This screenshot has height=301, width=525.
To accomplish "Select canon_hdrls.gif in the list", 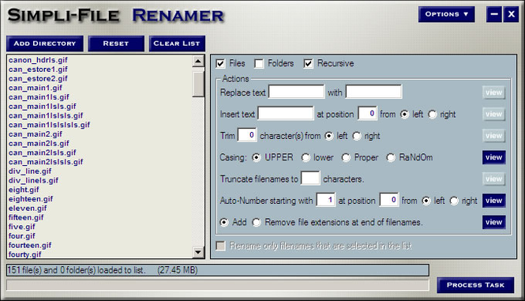I will [38, 60].
